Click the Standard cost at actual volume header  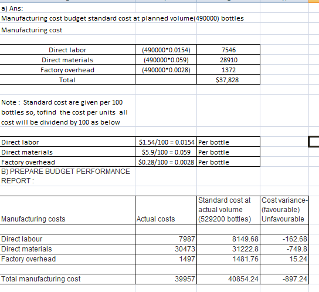click(x=228, y=210)
